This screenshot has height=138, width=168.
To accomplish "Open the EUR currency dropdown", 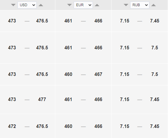I will 83,5.
